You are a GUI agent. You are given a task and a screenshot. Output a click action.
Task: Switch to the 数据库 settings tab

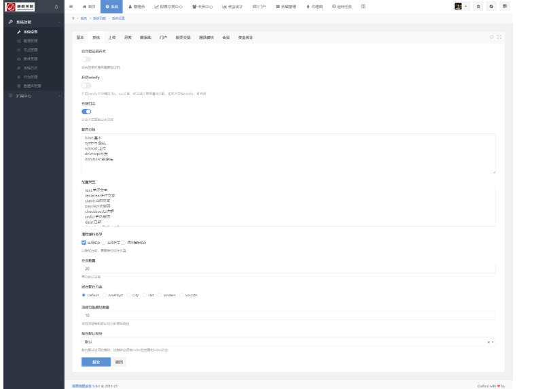(x=146, y=37)
